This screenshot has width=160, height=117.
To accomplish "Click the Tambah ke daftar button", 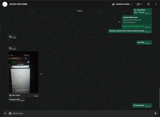I will [x=122, y=4].
